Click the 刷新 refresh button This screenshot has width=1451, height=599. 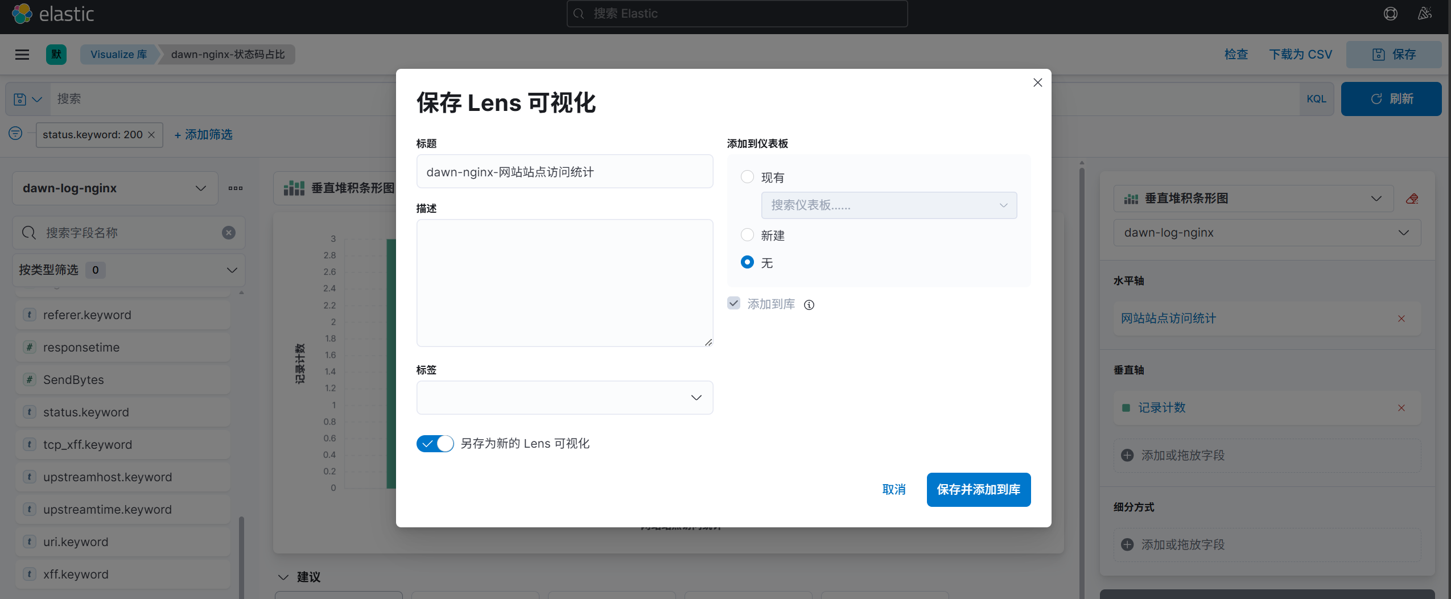[1391, 99]
